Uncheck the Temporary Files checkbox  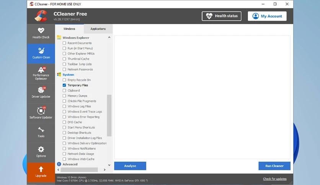pyautogui.click(x=64, y=85)
